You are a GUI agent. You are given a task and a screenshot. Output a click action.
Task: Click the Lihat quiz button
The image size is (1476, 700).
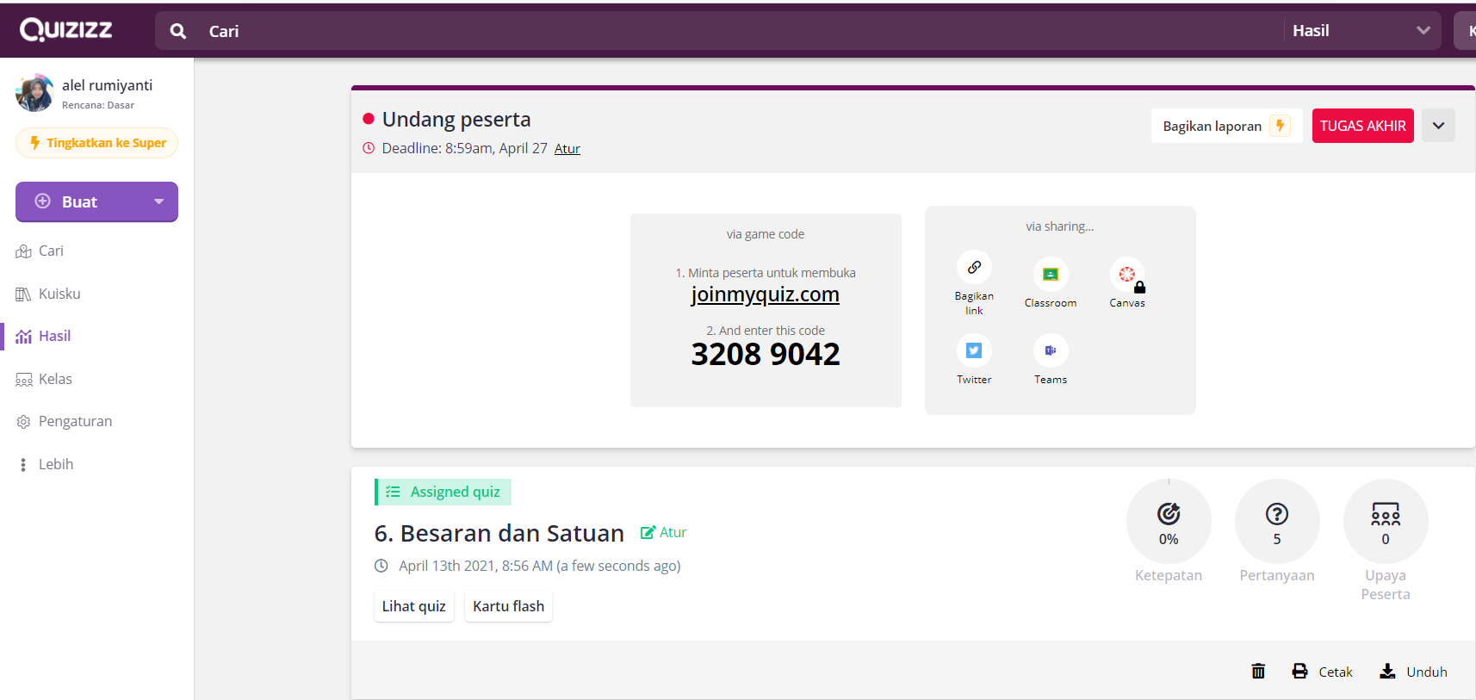(x=413, y=606)
